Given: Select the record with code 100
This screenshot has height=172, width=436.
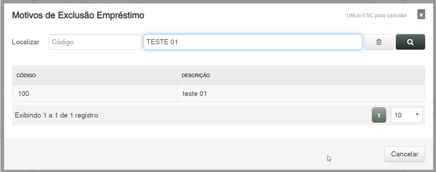Looking at the screenshot, I should point(24,94).
